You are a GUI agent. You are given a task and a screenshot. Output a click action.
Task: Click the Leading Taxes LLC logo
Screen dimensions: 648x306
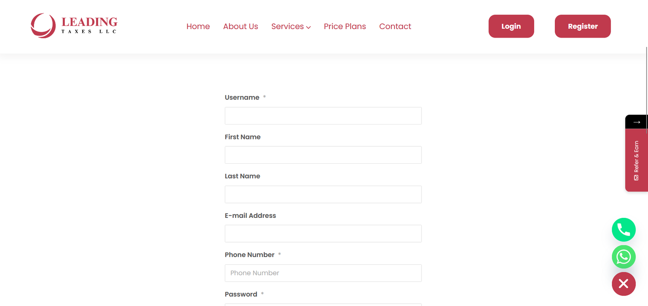coord(74,26)
